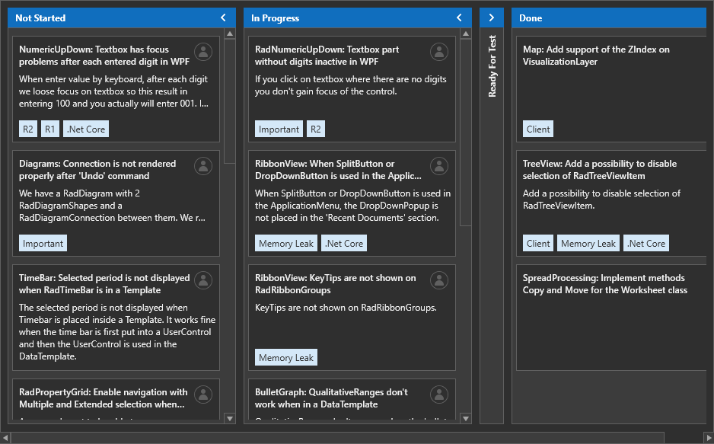Click avatar icon on BulletGraph QualitativeRanges card
The image size is (714, 444).
pyautogui.click(x=439, y=394)
